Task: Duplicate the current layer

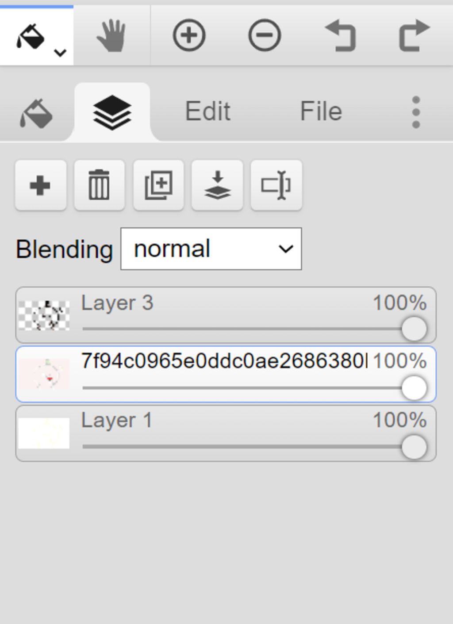Action: pyautogui.click(x=158, y=185)
